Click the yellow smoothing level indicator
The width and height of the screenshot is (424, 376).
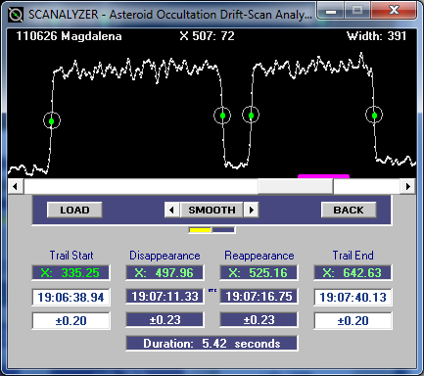click(200, 230)
